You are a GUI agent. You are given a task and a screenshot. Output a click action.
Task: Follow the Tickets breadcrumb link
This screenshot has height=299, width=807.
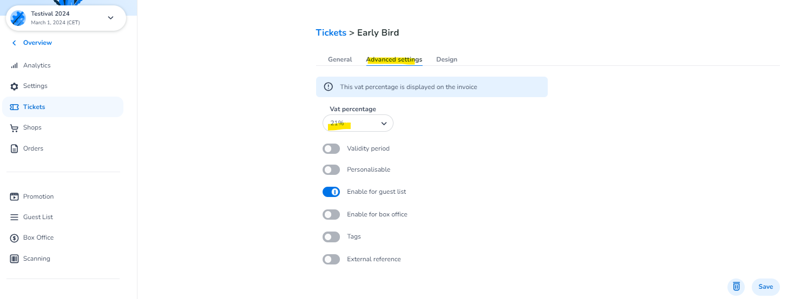[x=331, y=33]
